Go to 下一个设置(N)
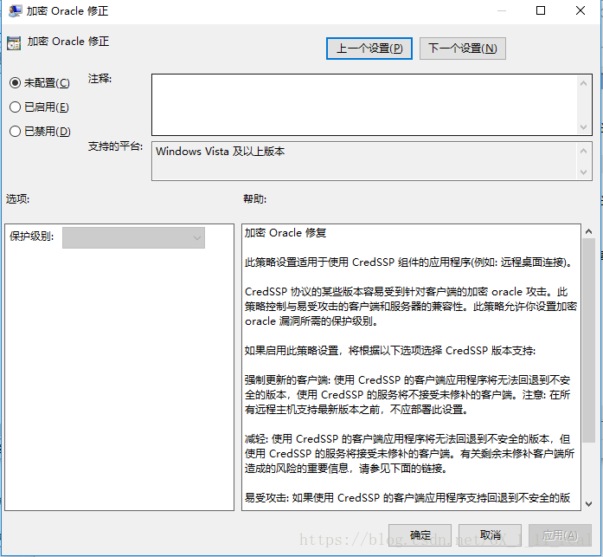Screen dimensions: 603x557 tap(463, 49)
